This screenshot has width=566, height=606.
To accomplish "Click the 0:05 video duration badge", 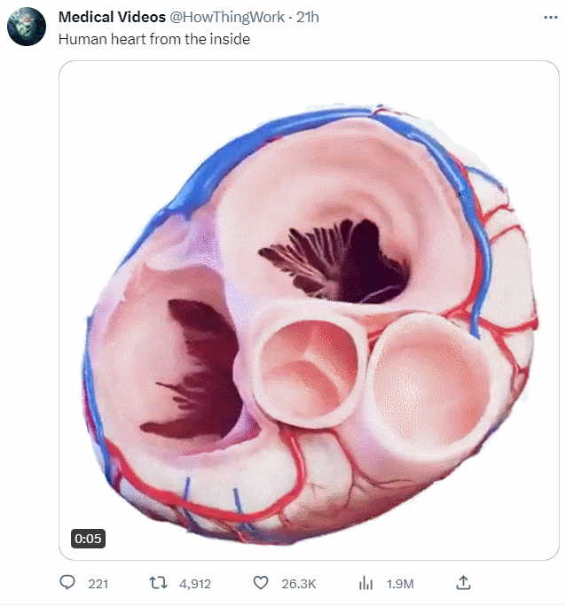I will (x=88, y=539).
